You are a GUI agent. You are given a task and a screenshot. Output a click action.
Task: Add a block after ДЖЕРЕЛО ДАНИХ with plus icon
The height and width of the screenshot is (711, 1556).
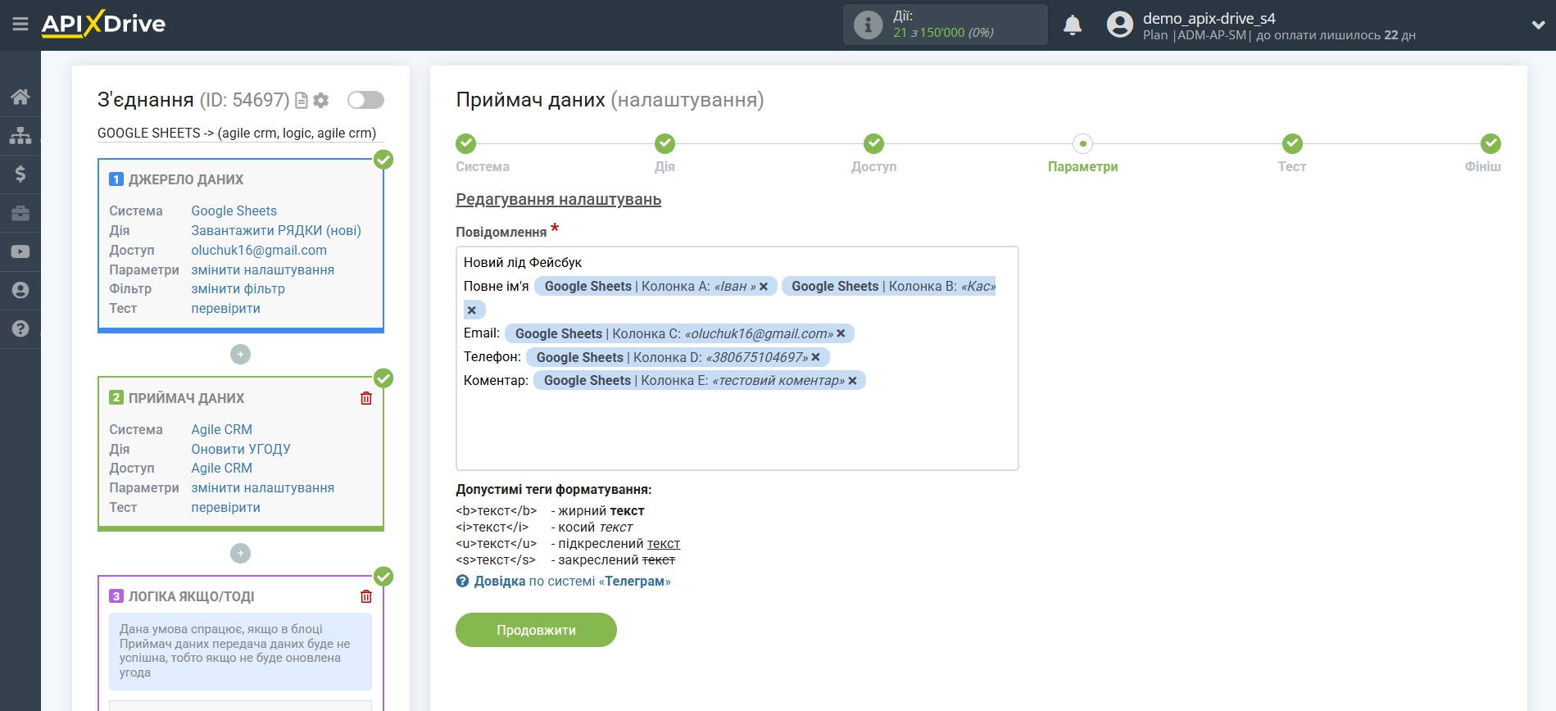[240, 354]
